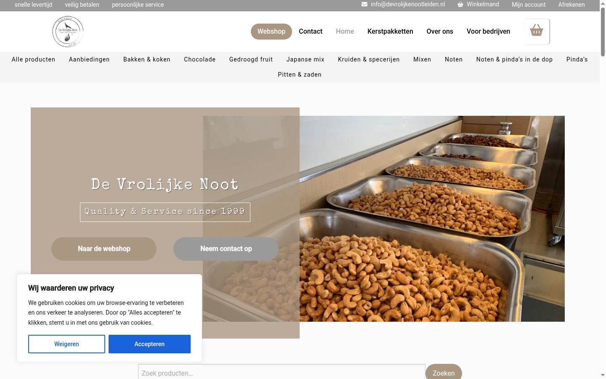Open Kruiden & specerijen category
This screenshot has height=379, width=606.
point(369,59)
